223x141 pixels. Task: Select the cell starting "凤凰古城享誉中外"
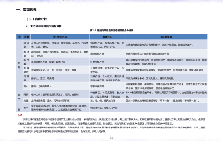click(x=166, y=78)
